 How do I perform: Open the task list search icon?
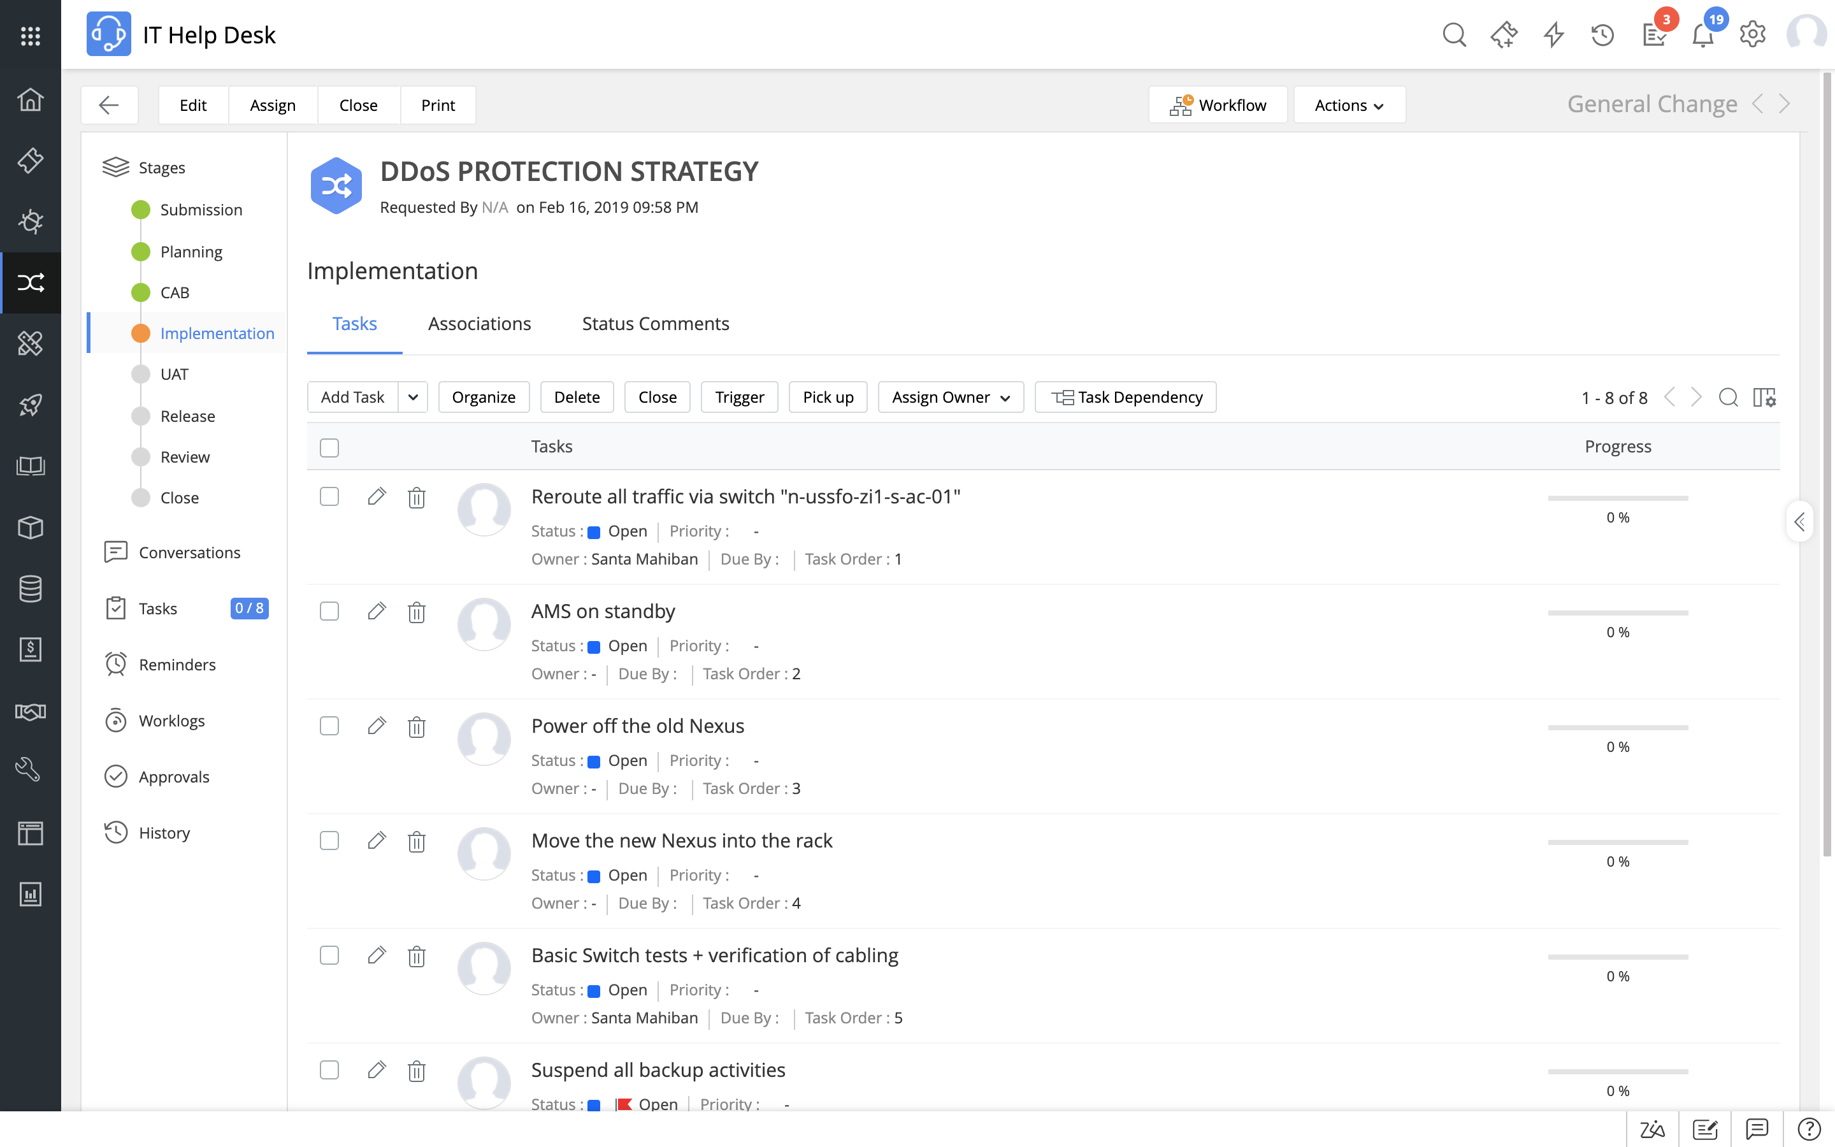pyautogui.click(x=1728, y=398)
